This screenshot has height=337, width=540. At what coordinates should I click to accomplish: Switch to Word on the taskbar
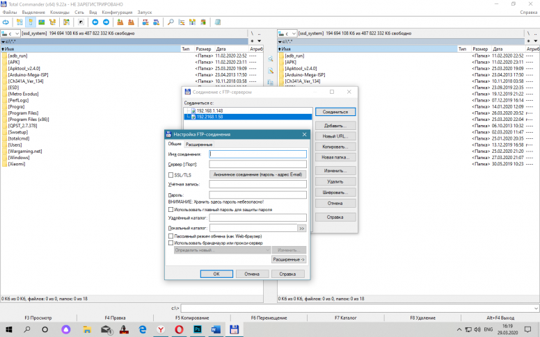click(x=216, y=329)
